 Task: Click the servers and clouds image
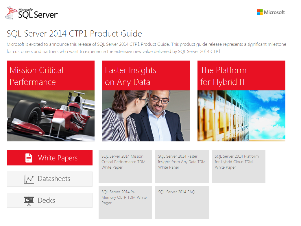point(241,116)
